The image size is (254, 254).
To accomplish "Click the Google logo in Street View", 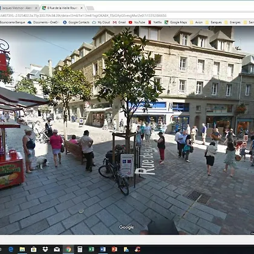I will point(126,227).
